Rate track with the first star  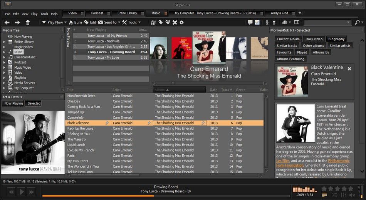click(324, 188)
